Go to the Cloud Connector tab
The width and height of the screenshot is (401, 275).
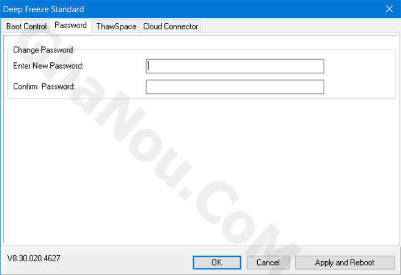pyautogui.click(x=170, y=27)
